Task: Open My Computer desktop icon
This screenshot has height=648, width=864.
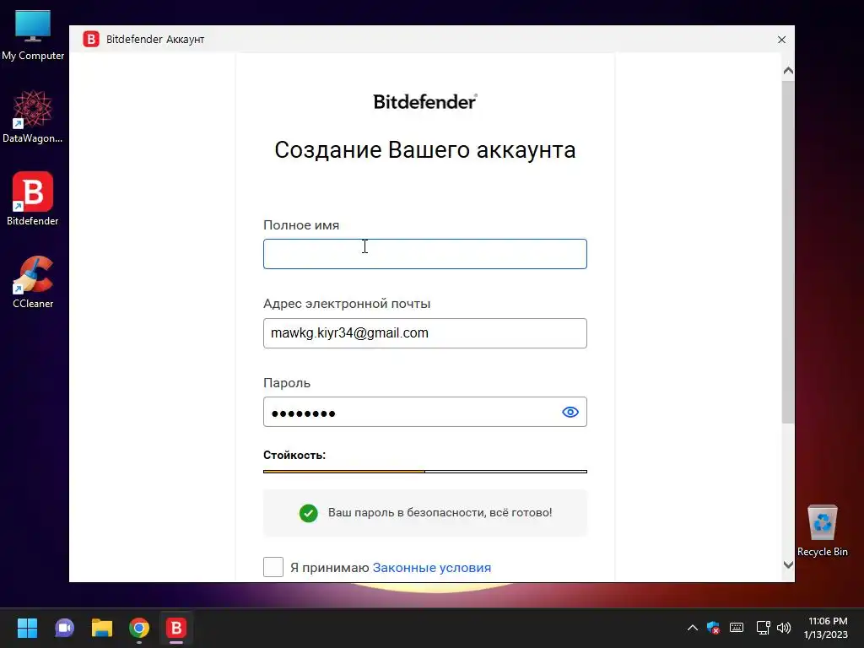Action: (33, 35)
